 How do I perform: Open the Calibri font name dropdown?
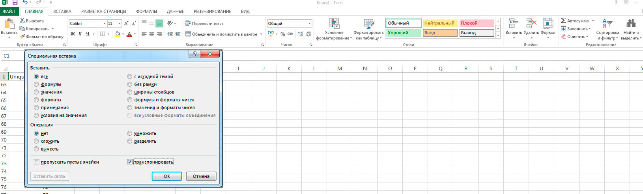(105, 24)
